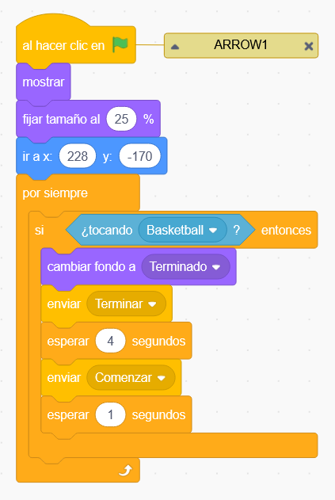
Task: Click the x coordinate field showing 228
Action: click(78, 156)
